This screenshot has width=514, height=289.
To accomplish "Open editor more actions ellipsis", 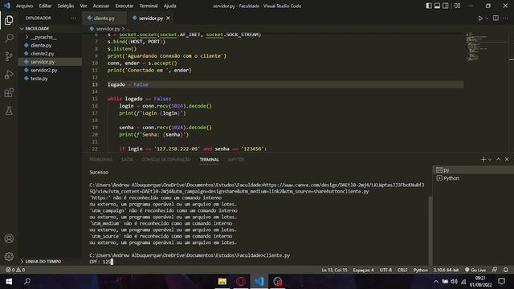I will (x=505, y=18).
